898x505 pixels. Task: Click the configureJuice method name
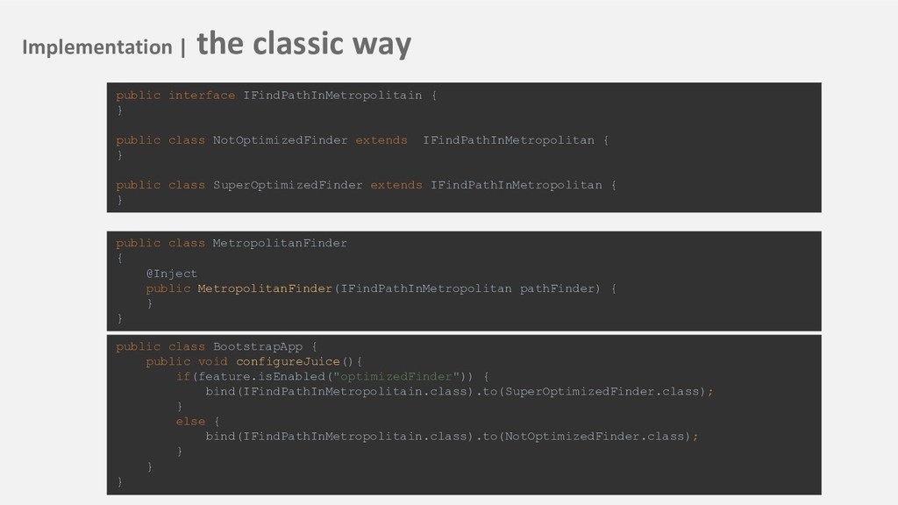pyautogui.click(x=288, y=362)
